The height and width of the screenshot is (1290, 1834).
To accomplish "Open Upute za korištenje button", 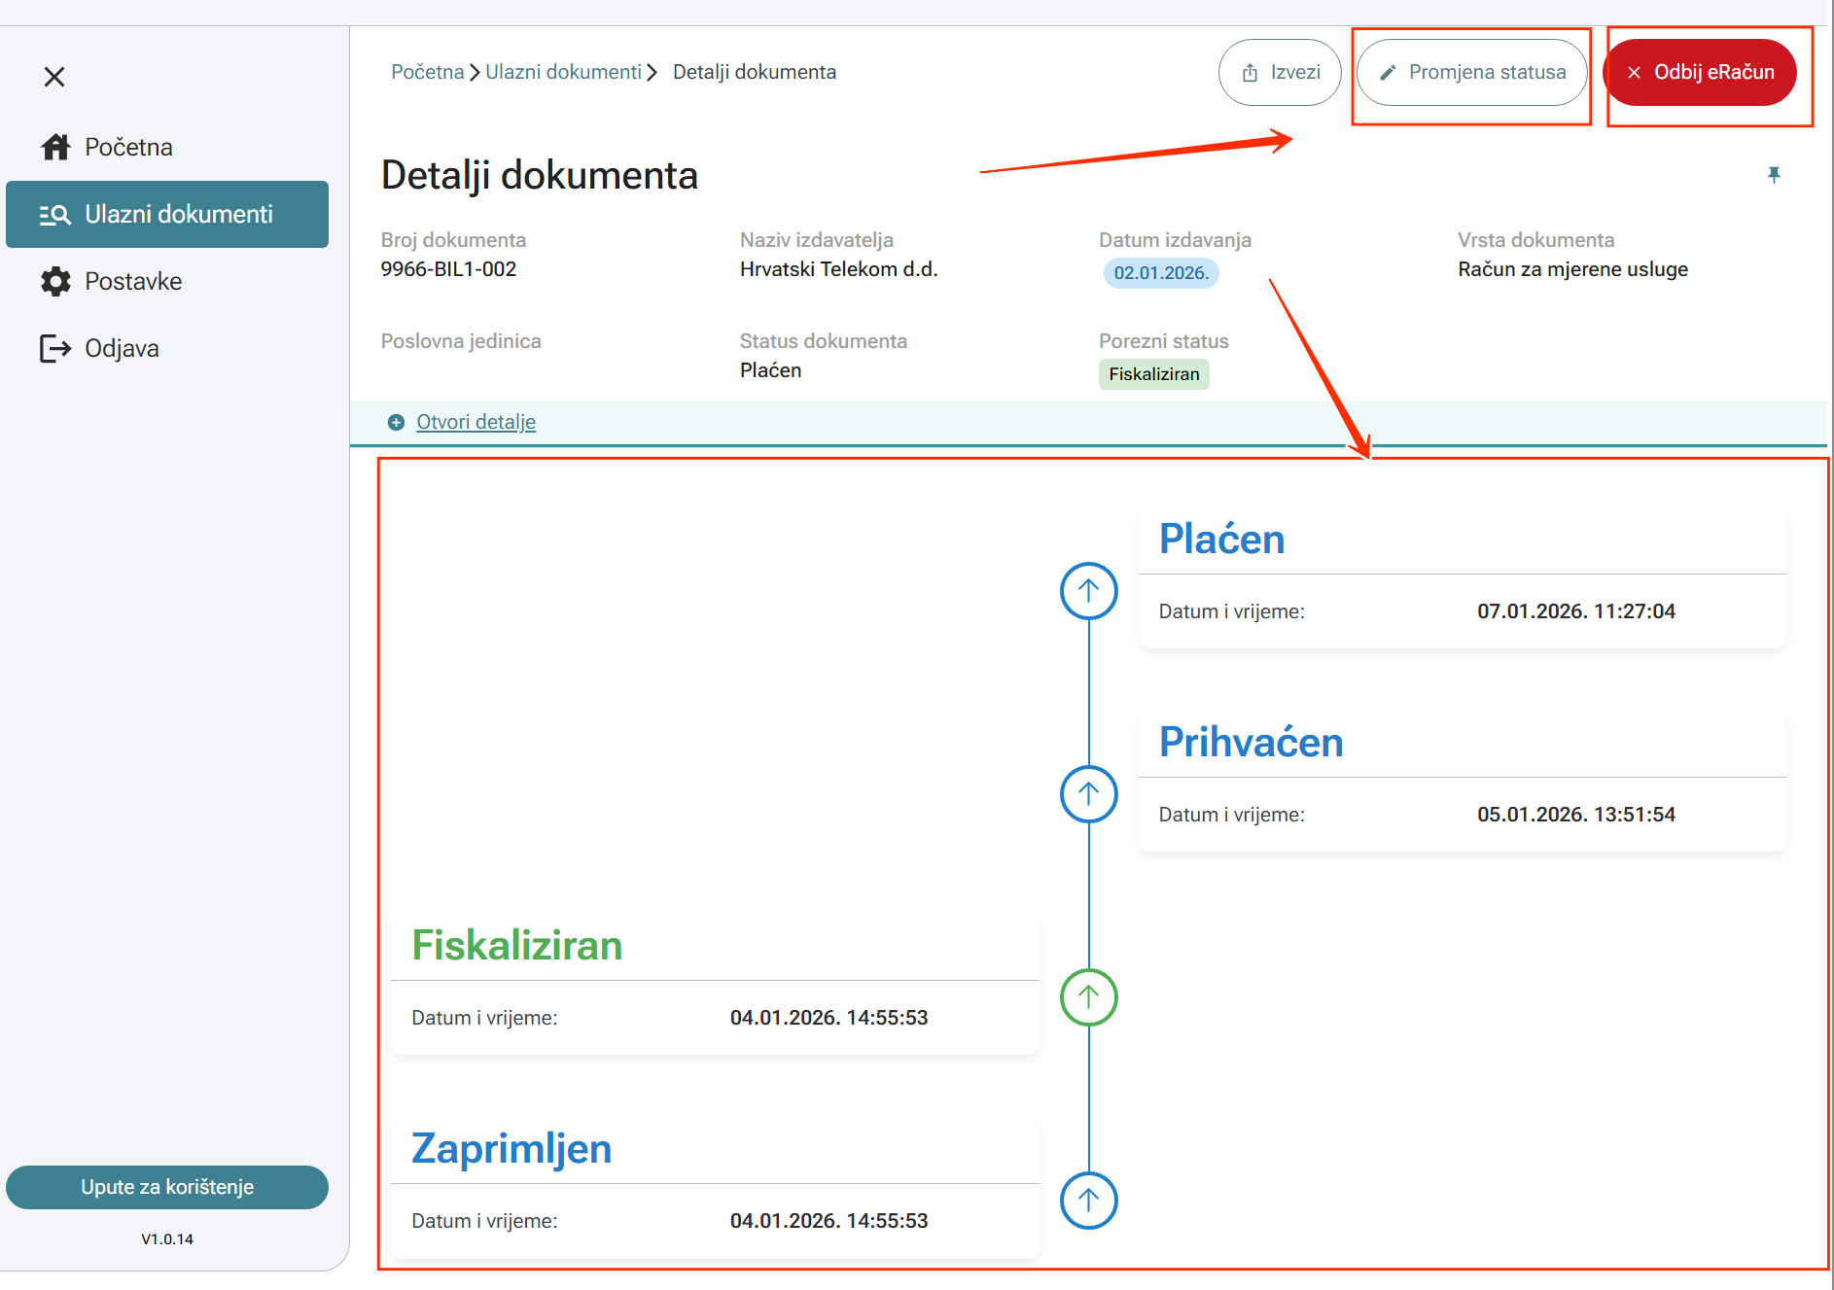I will tap(167, 1187).
